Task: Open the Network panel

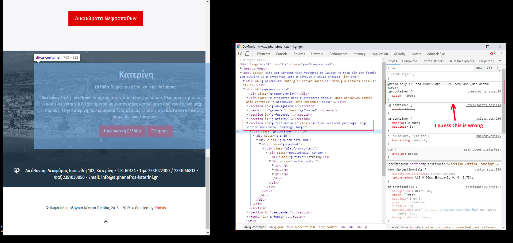Action: pos(317,54)
